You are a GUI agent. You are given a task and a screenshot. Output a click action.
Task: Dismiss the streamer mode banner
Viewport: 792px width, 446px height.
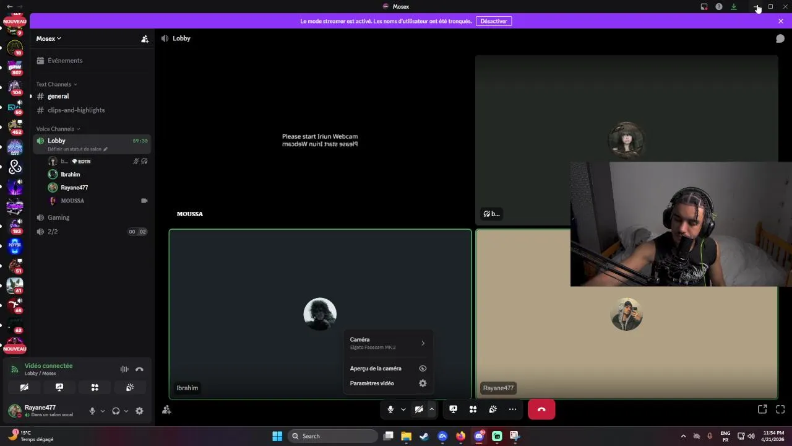pos(781,21)
